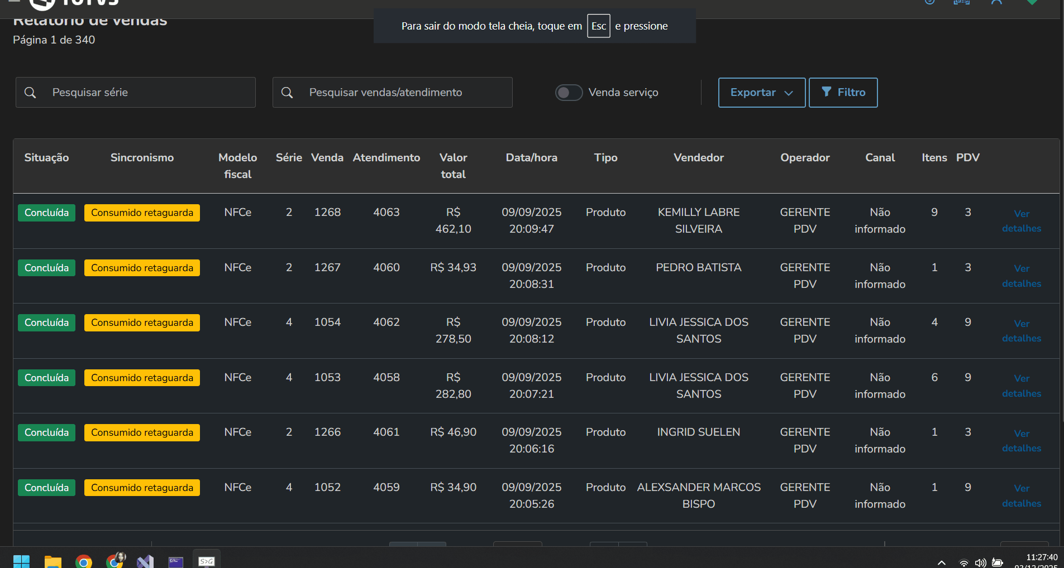Open the terminal icon on the taskbar
This screenshot has width=1064, height=568.
click(176, 561)
